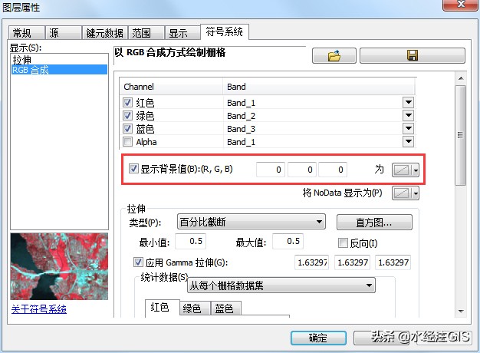480x353 pixels.
Task: Switch to the 常规 tab
Action: [27, 33]
